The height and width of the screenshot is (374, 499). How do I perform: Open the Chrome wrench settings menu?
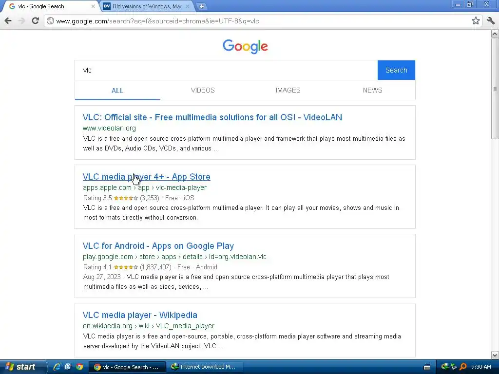[x=490, y=21]
